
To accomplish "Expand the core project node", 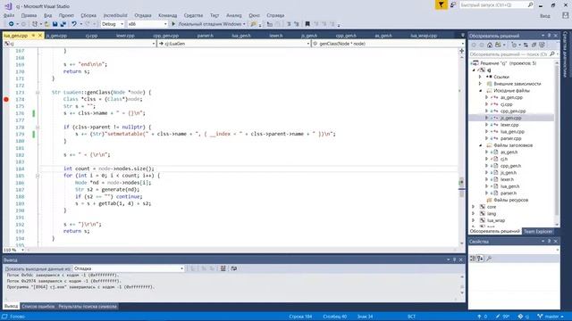I will tap(474, 207).
